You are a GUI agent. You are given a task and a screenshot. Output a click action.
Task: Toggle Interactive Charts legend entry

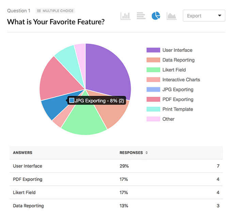(x=173, y=80)
